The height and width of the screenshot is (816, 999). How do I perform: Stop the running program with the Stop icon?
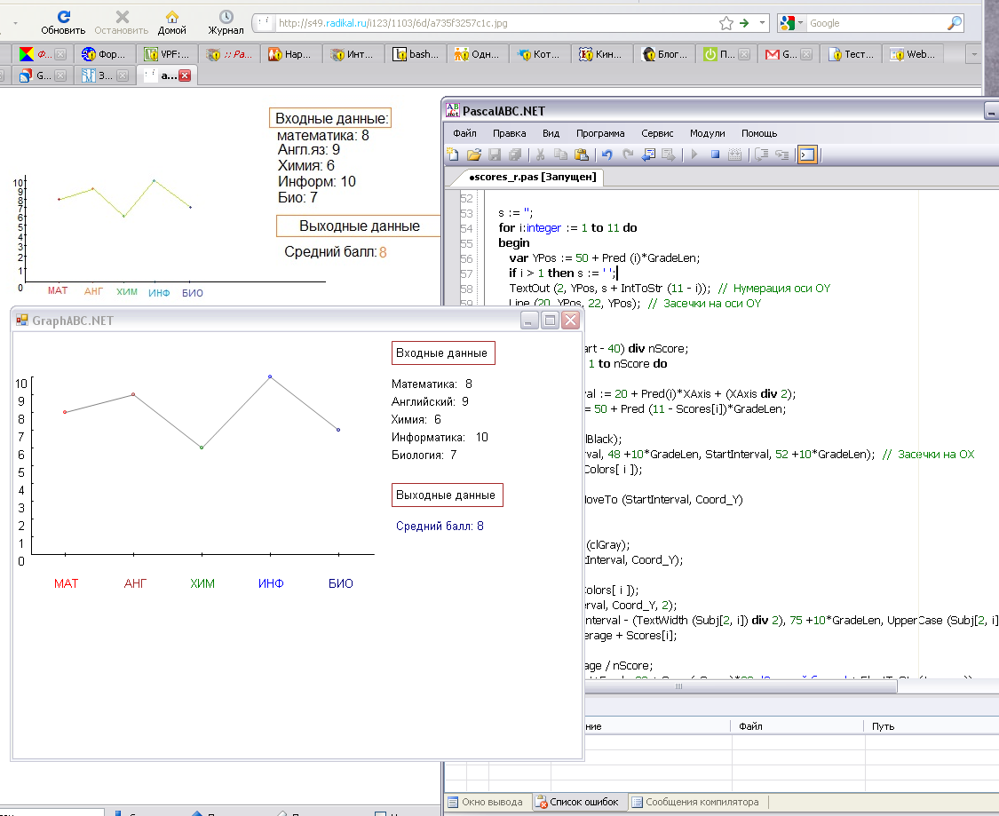pos(715,154)
